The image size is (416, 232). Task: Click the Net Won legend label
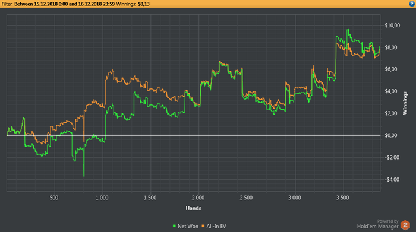click(x=188, y=227)
